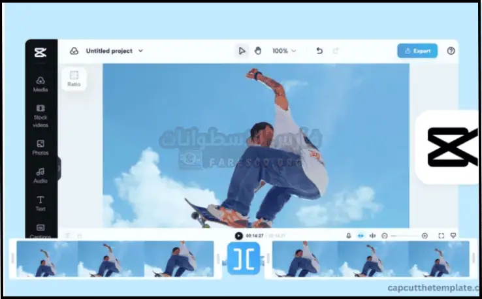Open the 100% zoom dropdown
The image size is (482, 299).
point(284,51)
